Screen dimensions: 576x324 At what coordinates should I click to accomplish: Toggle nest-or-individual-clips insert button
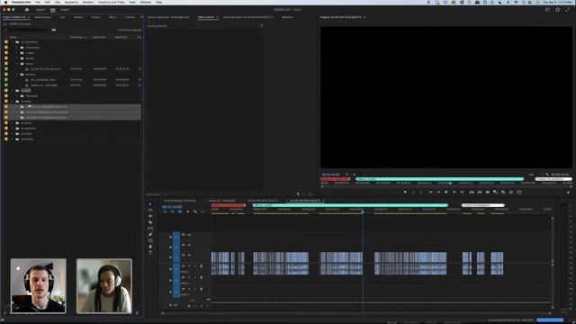(165, 212)
